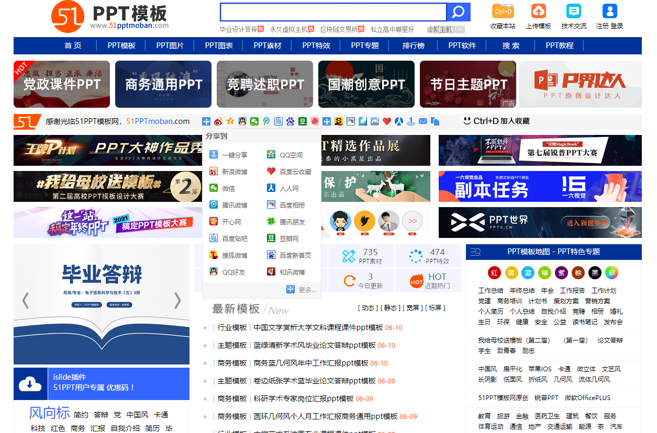
Task: Open the 党政课件PPT banner
Action: click(62, 84)
